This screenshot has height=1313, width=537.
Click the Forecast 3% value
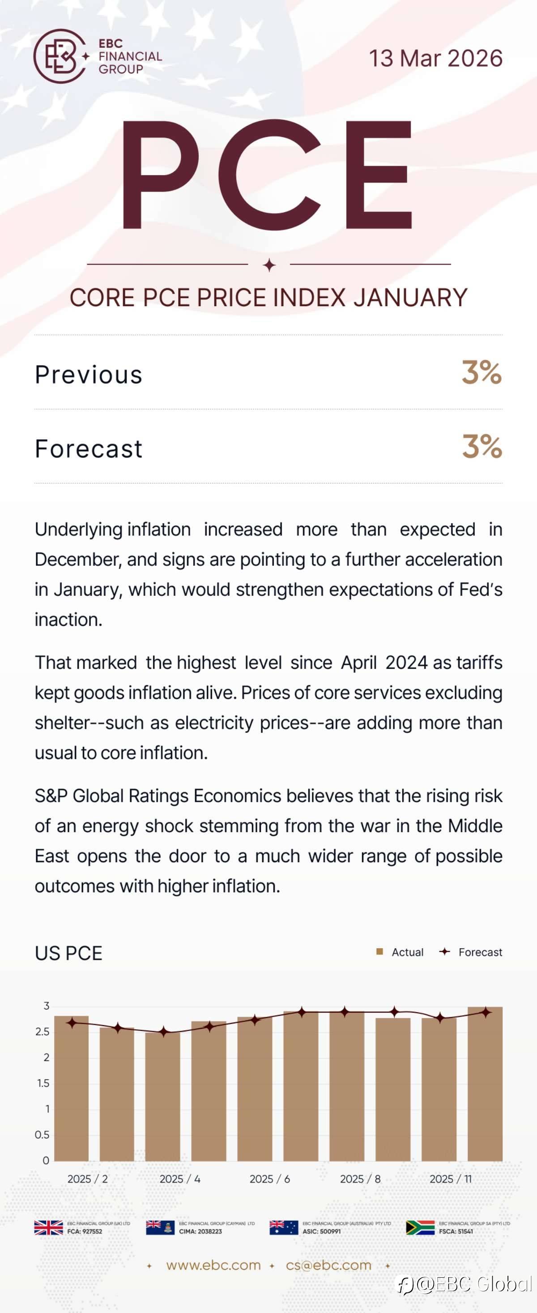point(482,446)
